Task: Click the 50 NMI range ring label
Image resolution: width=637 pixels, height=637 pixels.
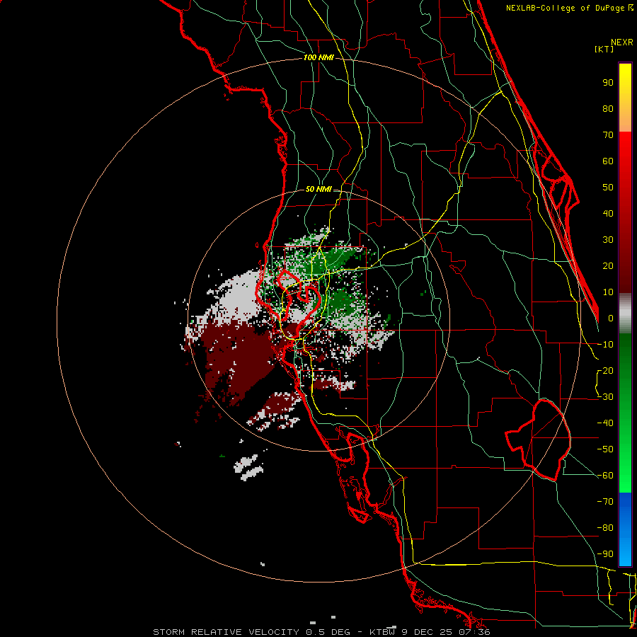Action: click(318, 189)
